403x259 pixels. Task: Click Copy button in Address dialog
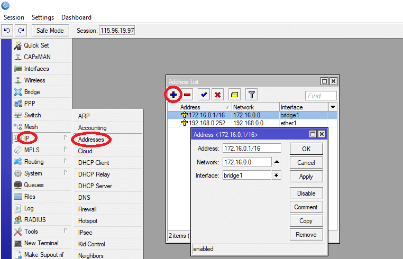tap(306, 221)
